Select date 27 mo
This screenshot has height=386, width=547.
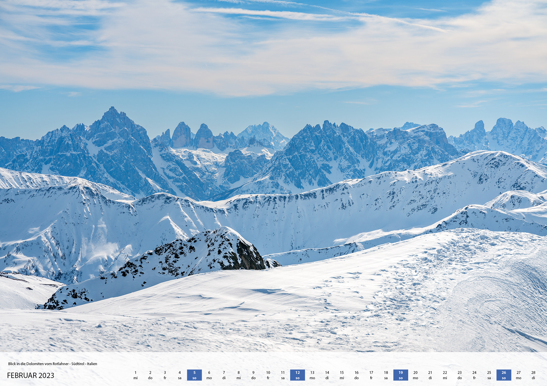[519, 375]
